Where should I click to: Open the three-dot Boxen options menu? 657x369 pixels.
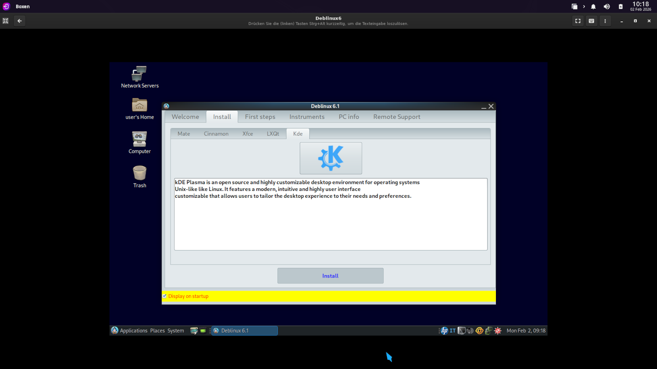click(605, 21)
